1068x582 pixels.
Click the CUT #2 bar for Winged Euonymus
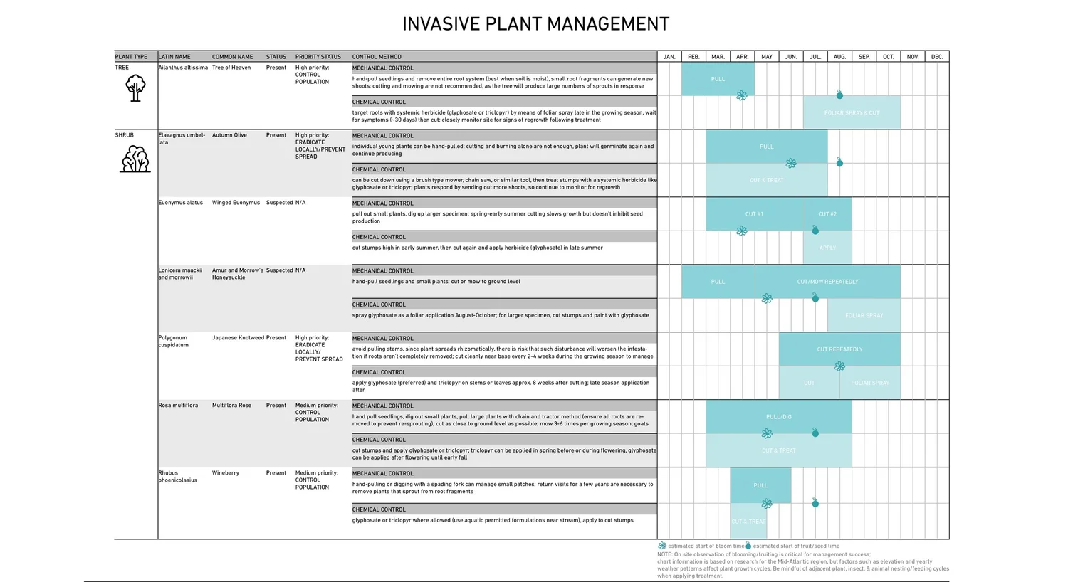click(x=827, y=213)
